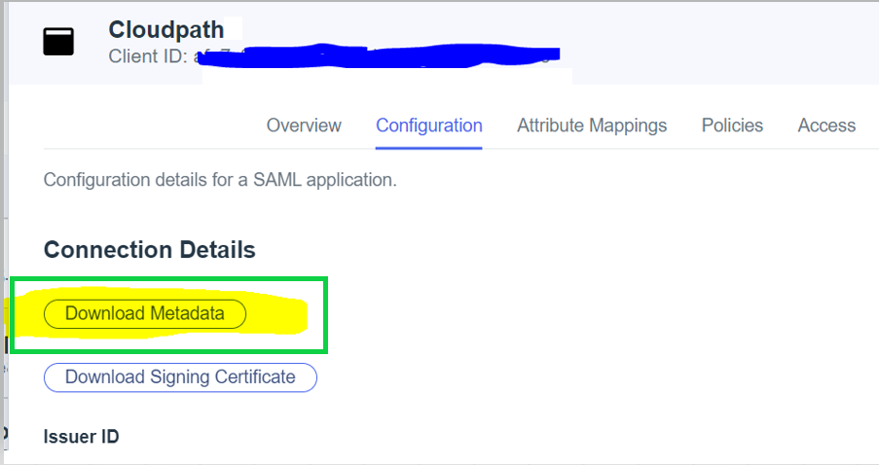Go to the Policies tab
879x465 pixels.
(x=732, y=125)
